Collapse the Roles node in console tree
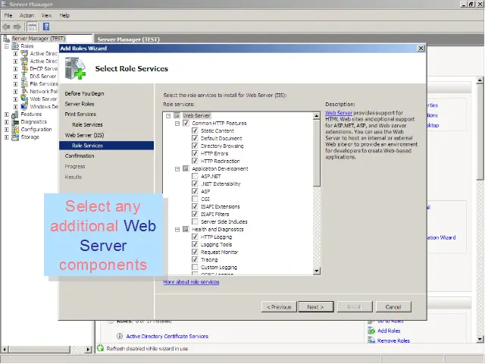The height and width of the screenshot is (364, 485). 7,46
